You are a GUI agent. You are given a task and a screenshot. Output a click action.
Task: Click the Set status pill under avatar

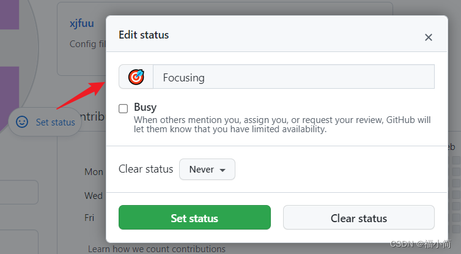(45, 122)
